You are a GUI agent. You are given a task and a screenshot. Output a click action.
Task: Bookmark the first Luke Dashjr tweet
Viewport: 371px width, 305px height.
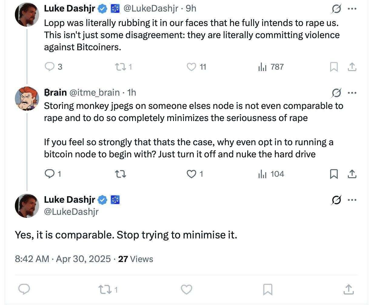click(x=334, y=67)
